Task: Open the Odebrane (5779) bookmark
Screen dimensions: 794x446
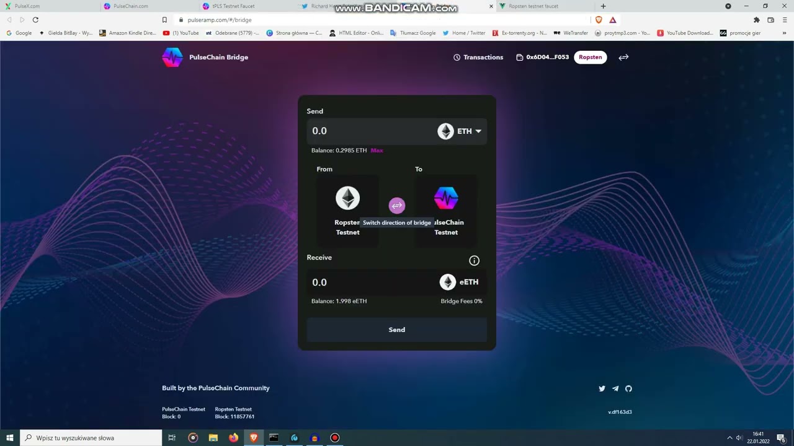Action: (233, 33)
